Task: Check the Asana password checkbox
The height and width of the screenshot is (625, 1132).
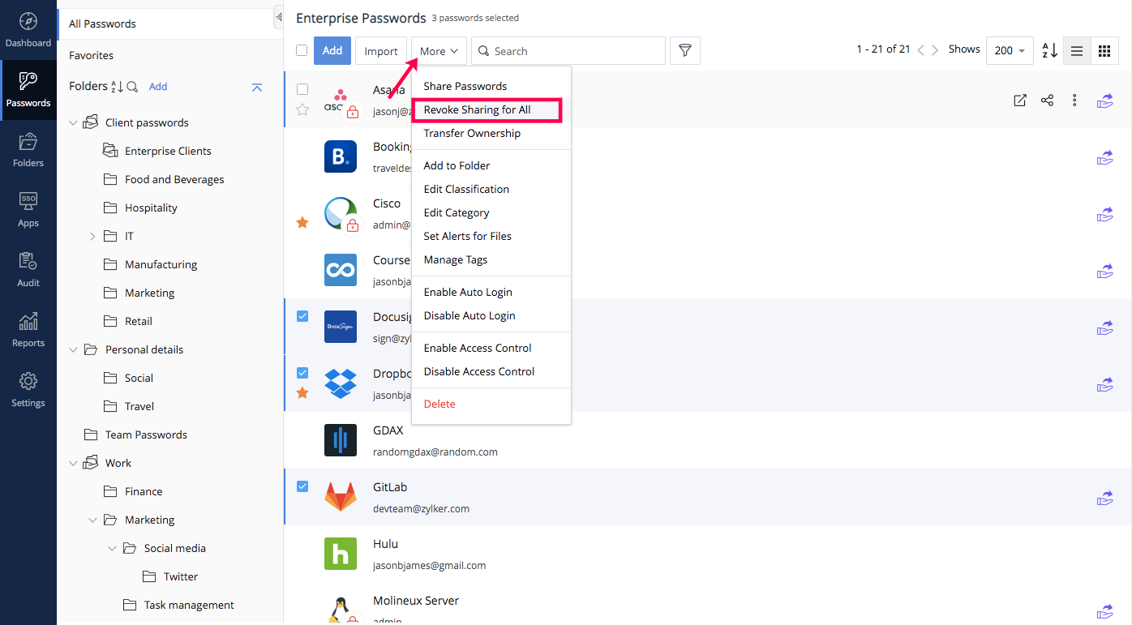Action: click(302, 89)
